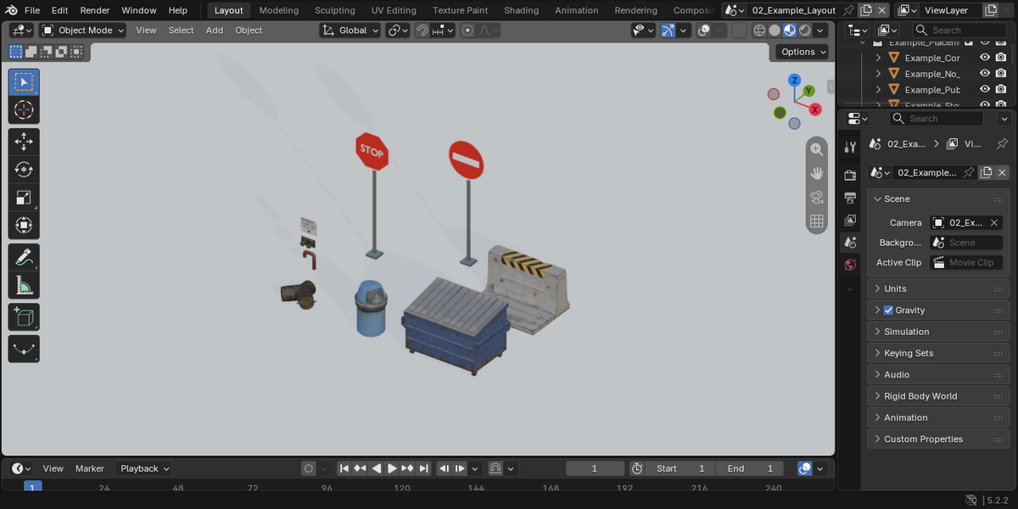Clear the Camera field X button
The height and width of the screenshot is (509, 1018).
(x=995, y=222)
